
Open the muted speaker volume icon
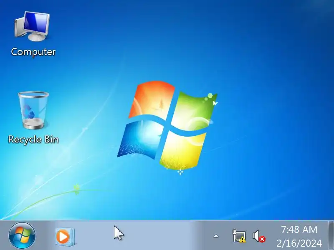click(259, 236)
